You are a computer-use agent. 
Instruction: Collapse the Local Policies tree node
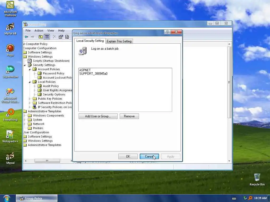click(x=30, y=82)
